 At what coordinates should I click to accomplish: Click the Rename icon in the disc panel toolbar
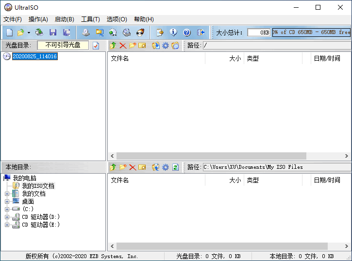(142, 46)
